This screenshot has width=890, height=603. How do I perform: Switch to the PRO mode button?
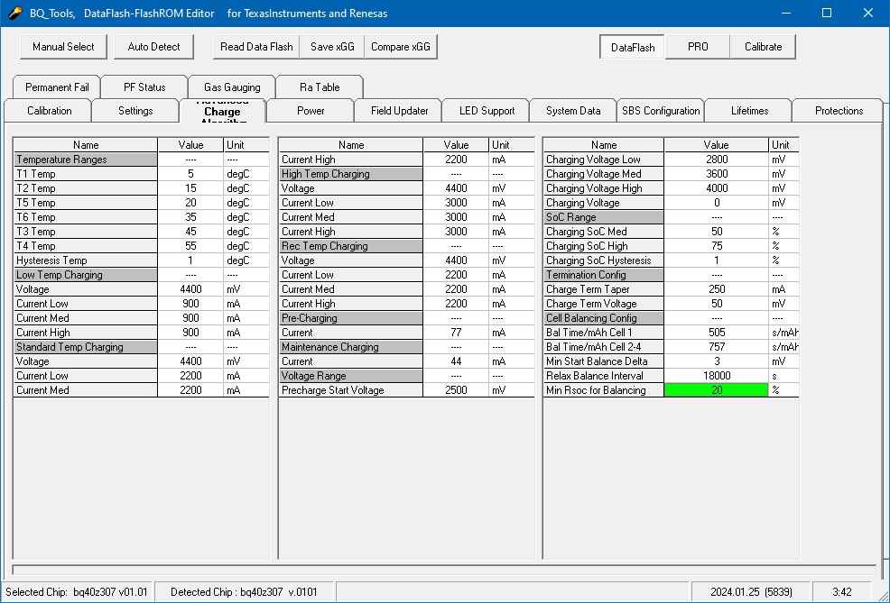point(698,47)
